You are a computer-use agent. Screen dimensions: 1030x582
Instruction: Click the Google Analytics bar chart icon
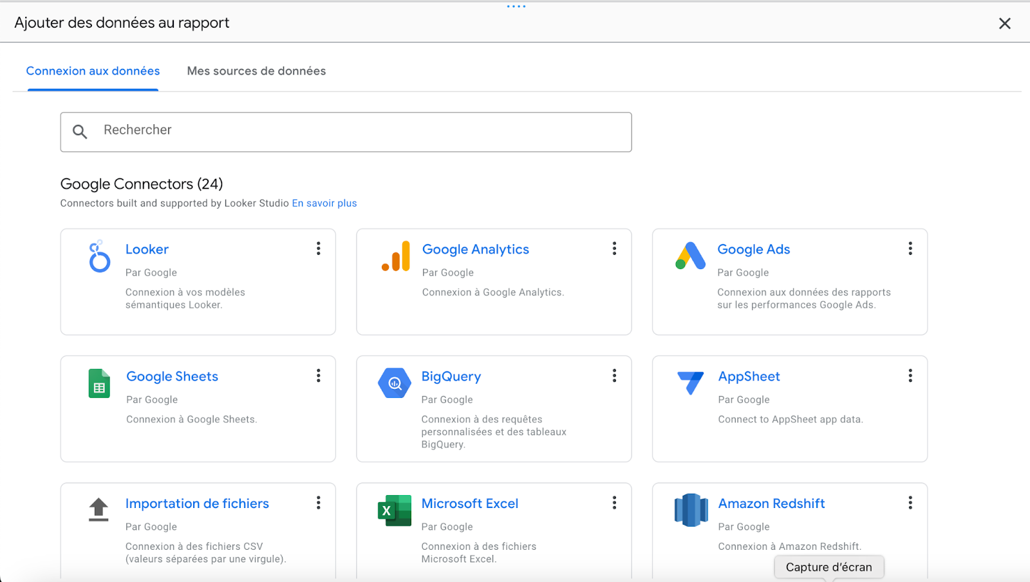click(396, 256)
